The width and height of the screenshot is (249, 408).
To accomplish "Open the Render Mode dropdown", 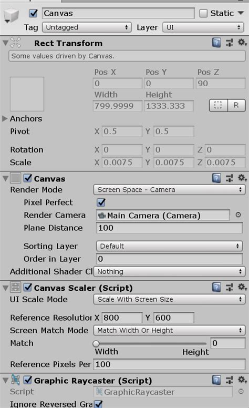I will tap(169, 190).
